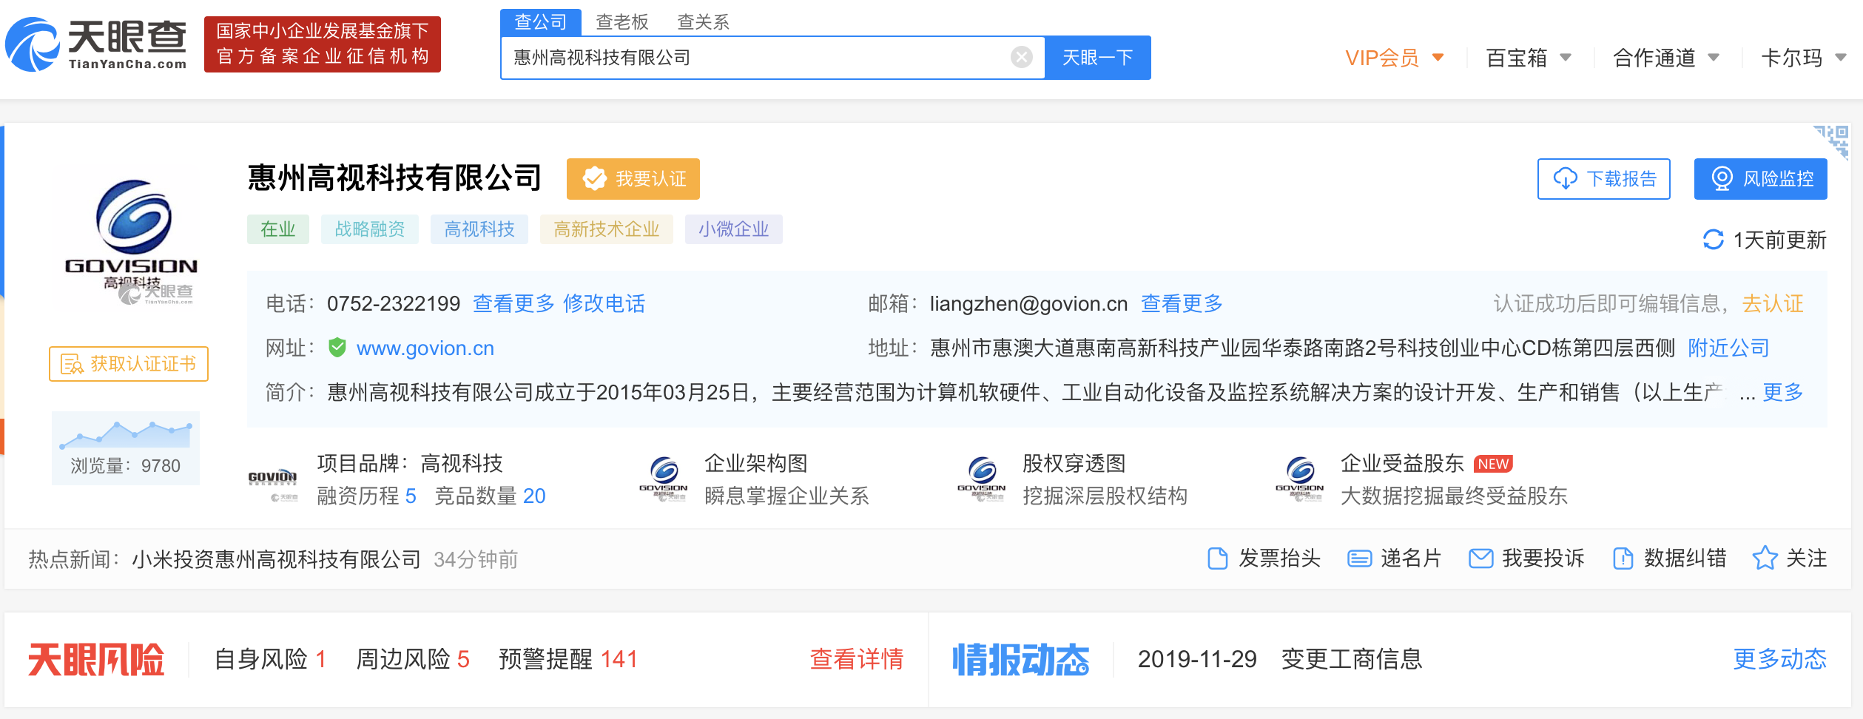Click the 下载报告 button
This screenshot has height=719, width=1863.
click(1604, 179)
